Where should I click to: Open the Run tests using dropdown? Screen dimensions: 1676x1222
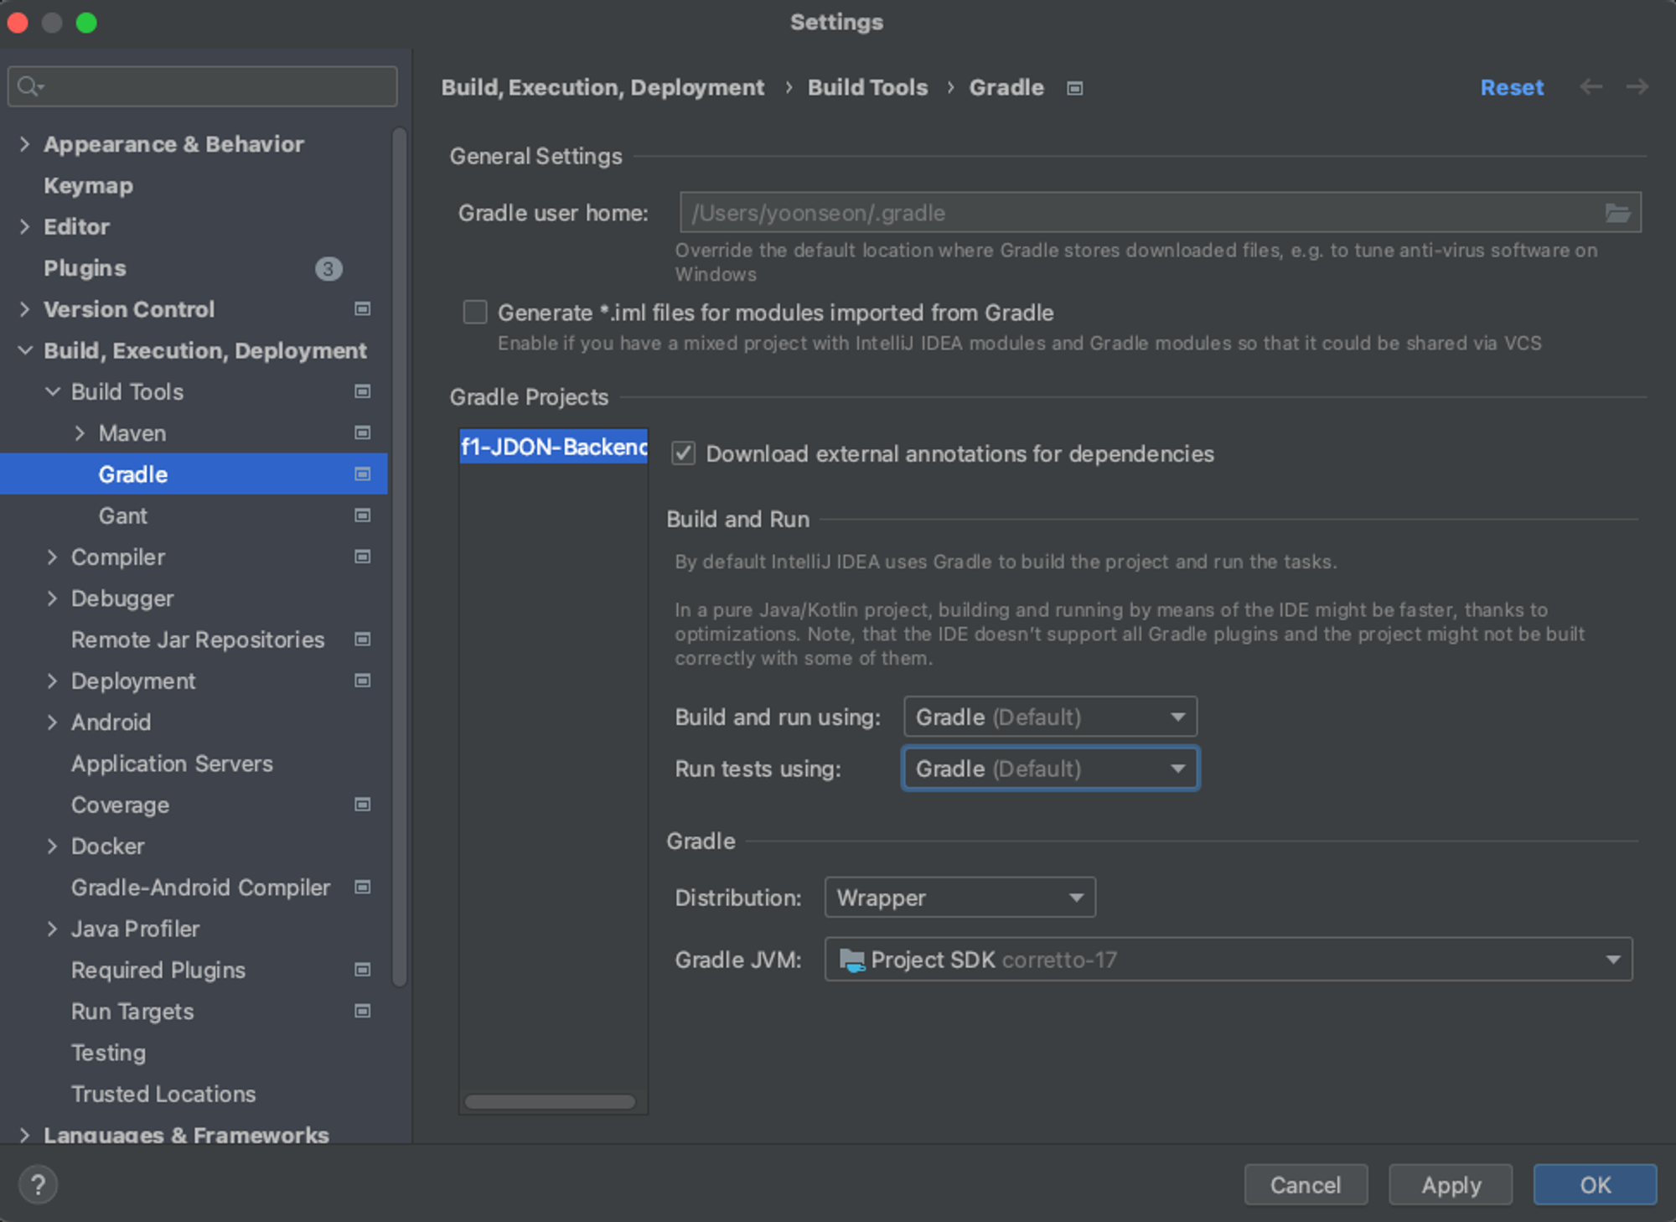click(x=1049, y=769)
